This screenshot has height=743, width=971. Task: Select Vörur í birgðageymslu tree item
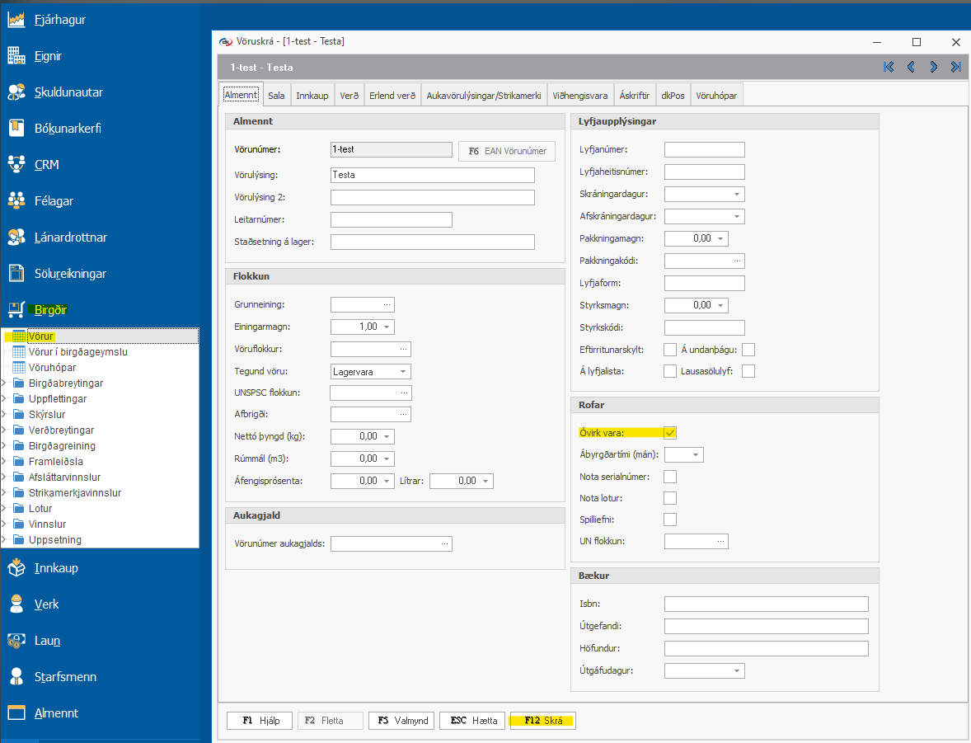tap(77, 352)
